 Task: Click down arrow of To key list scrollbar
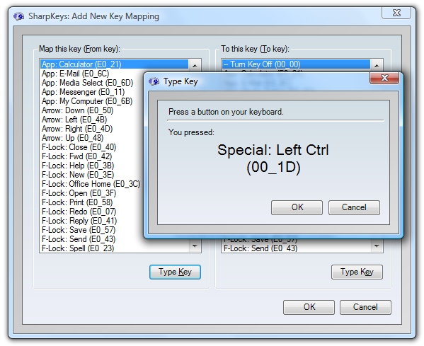pyautogui.click(x=377, y=246)
